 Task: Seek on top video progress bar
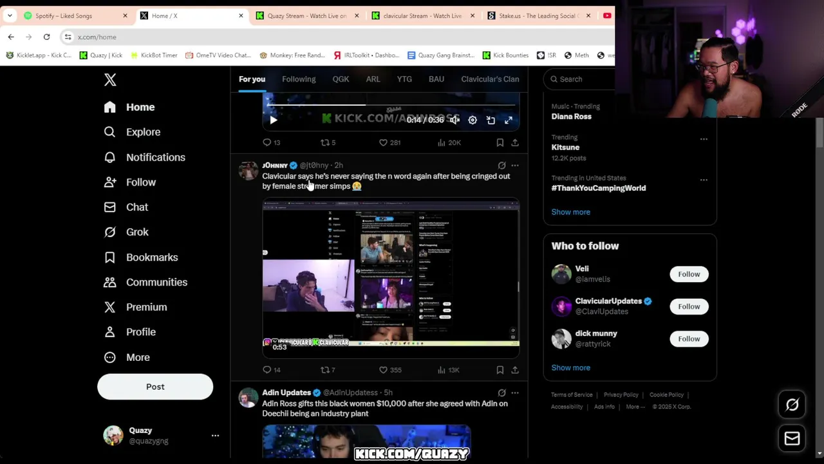click(391, 104)
